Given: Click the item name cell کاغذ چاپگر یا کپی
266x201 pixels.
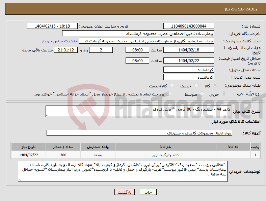Looking at the screenshot, I should (165, 155).
